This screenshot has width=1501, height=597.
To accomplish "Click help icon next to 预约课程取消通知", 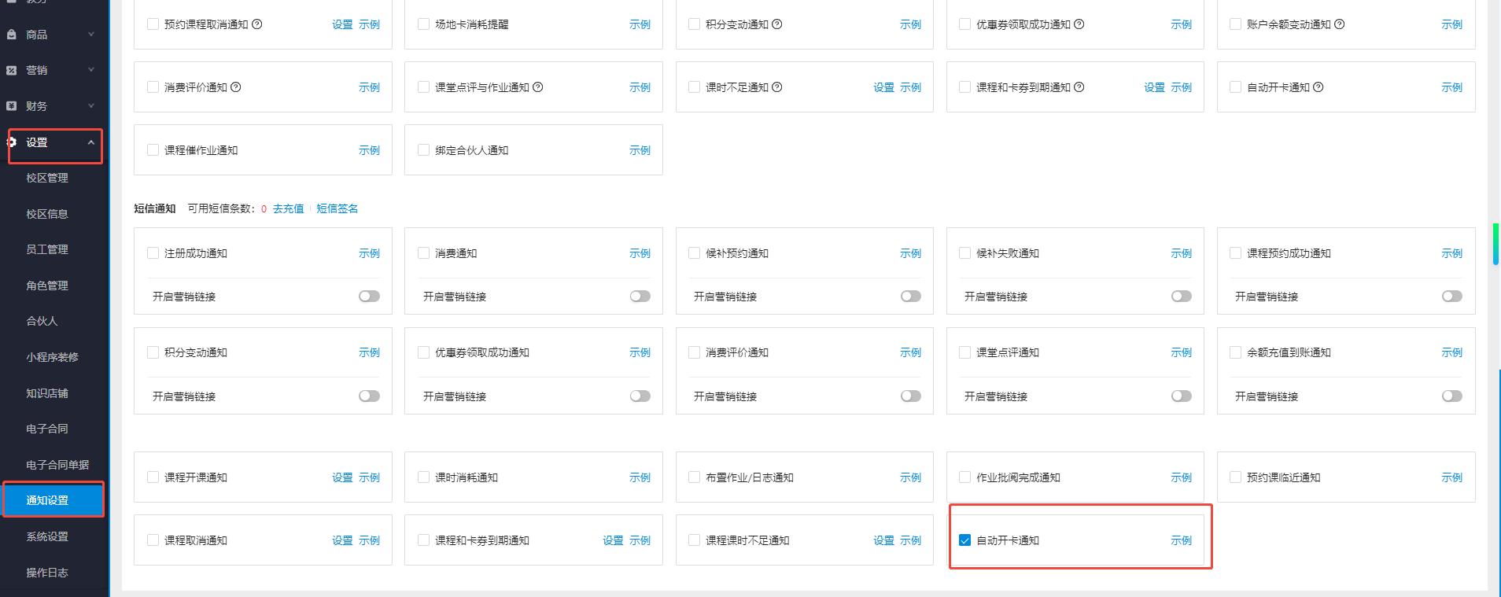I will pos(256,24).
